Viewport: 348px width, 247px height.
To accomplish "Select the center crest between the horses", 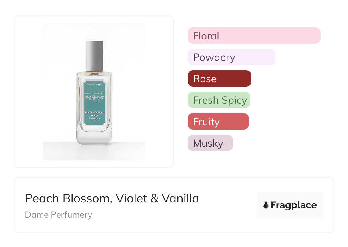I will pyautogui.click(x=94, y=98).
